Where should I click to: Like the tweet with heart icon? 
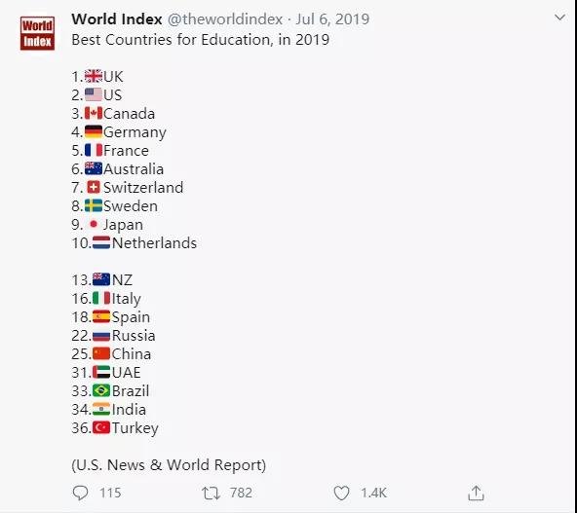(341, 494)
